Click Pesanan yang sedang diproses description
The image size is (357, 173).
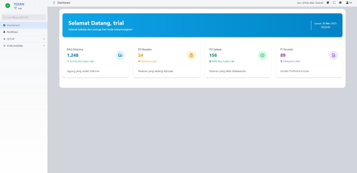coord(156,71)
